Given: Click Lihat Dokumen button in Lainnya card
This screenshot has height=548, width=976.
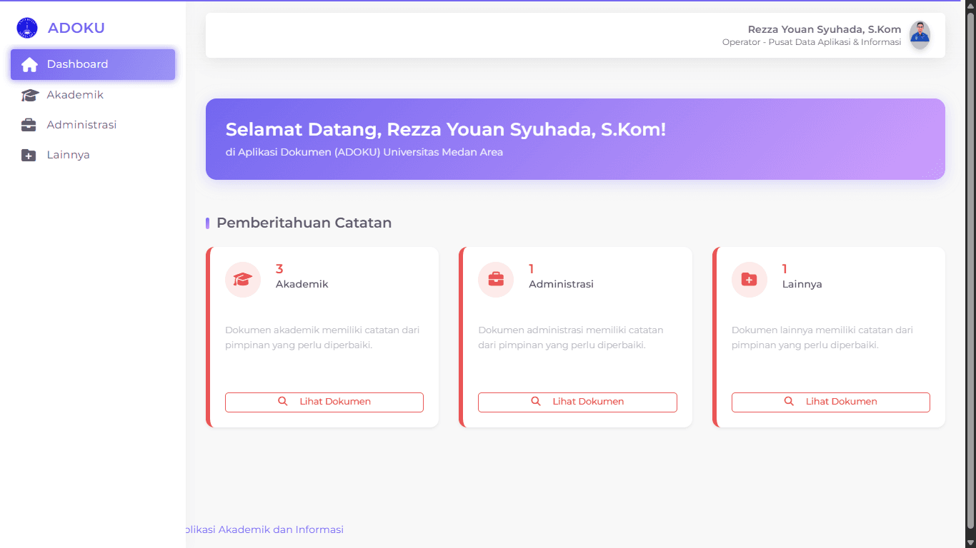Looking at the screenshot, I should tap(831, 402).
